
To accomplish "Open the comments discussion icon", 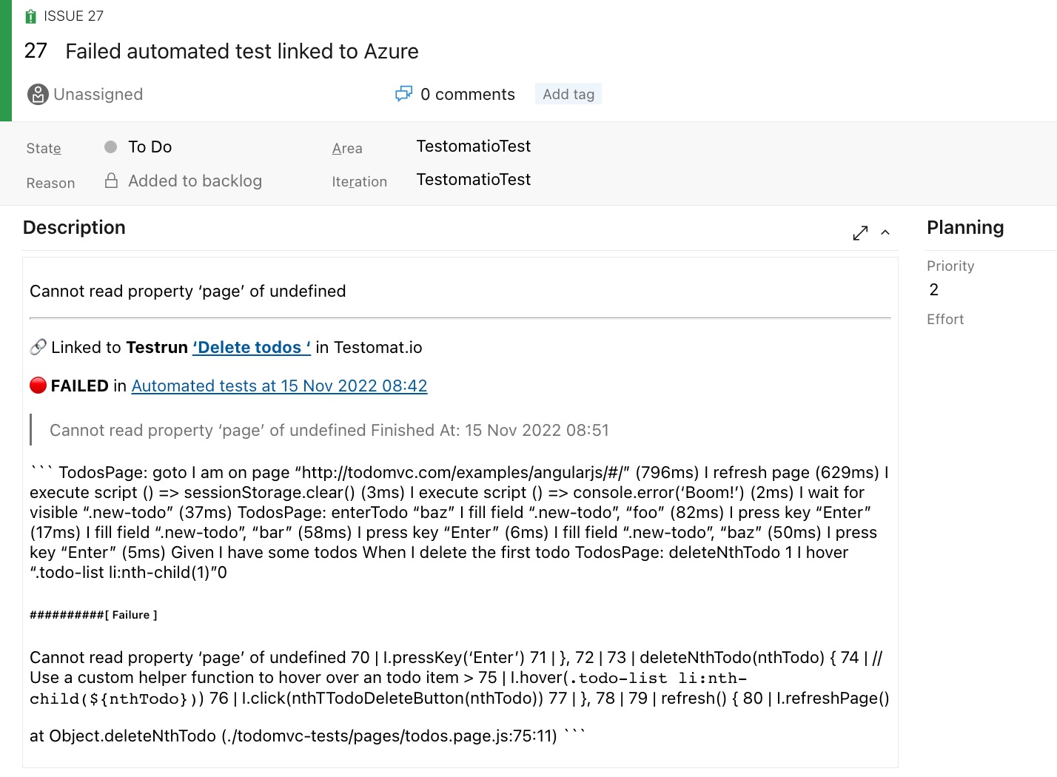I will tap(403, 94).
